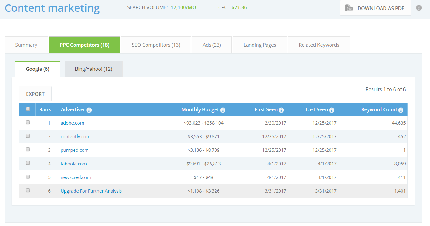Image resolution: width=430 pixels, height=226 pixels.
Task: Click Upgrade For Further Analysis link
Action: [91, 191]
